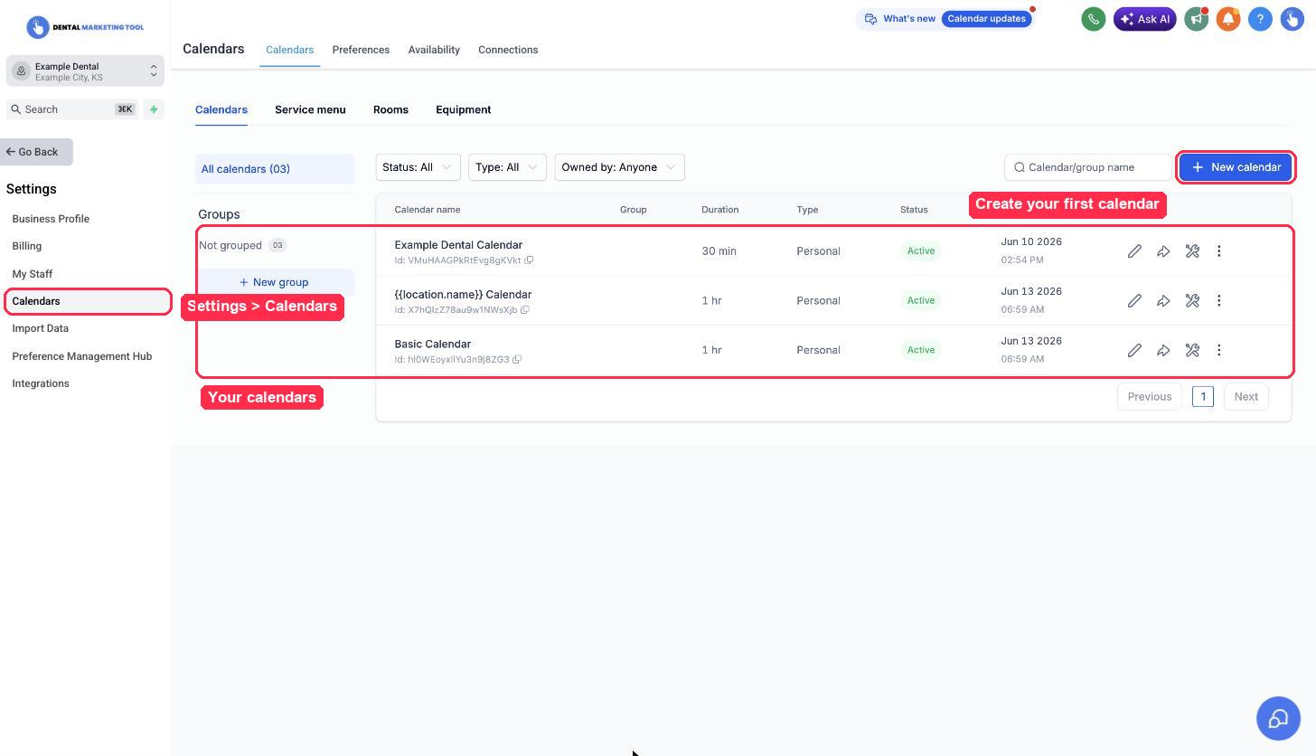This screenshot has width=1316, height=756.
Task: Open the Owned by: Anyone dropdown
Action: pyautogui.click(x=619, y=167)
